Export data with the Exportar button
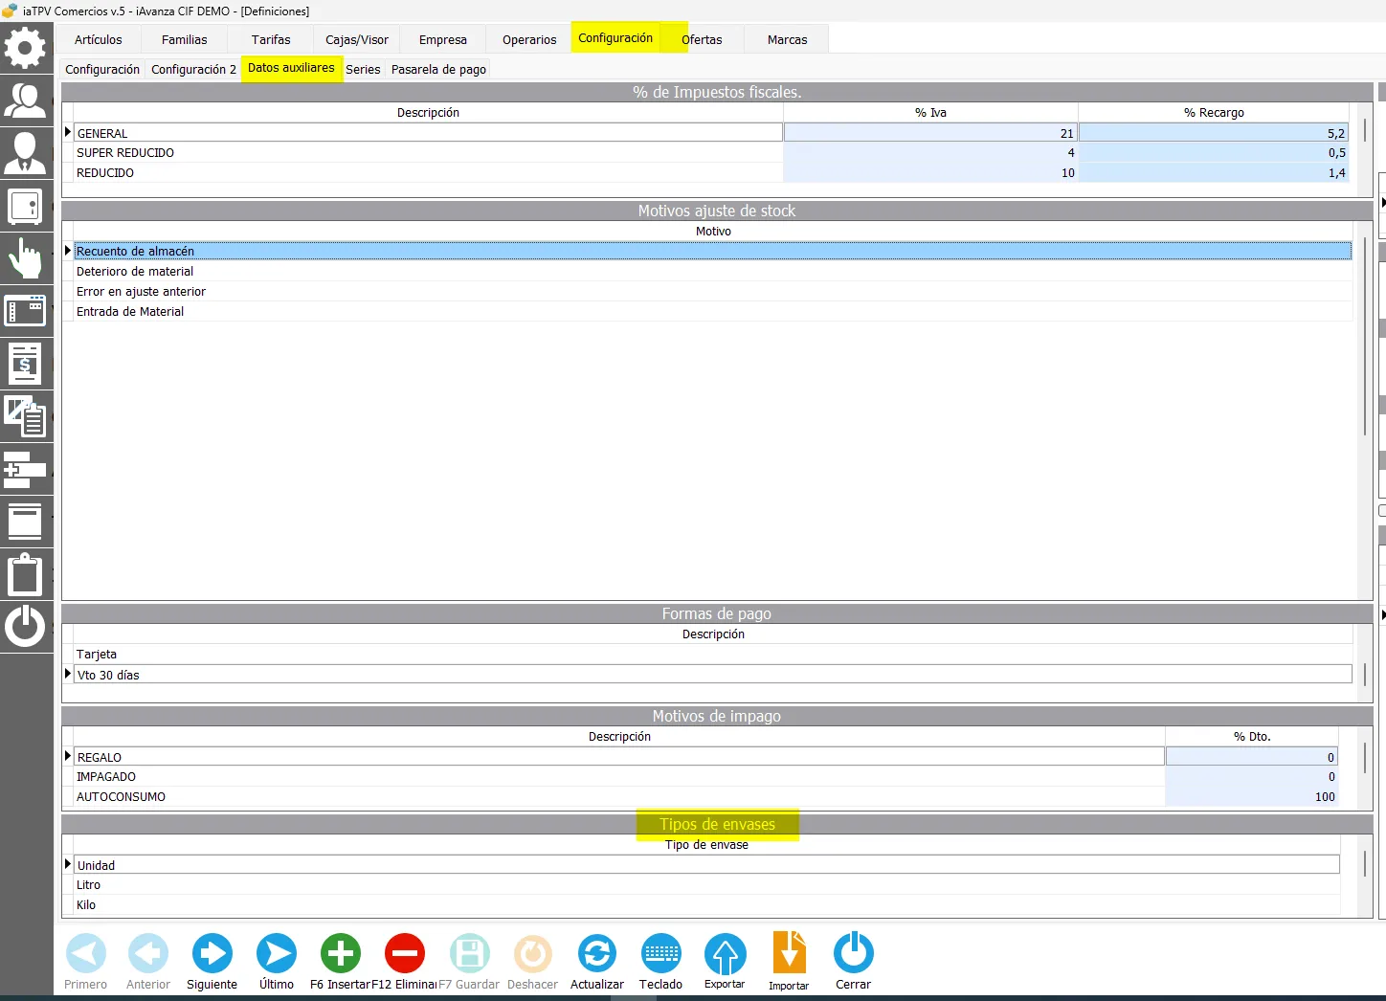Viewport: 1386px width, 1001px height. click(725, 962)
